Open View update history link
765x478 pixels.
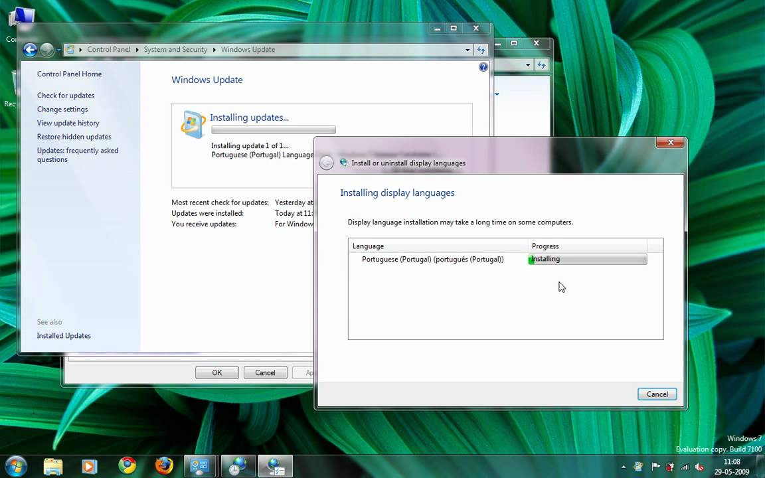tap(68, 123)
